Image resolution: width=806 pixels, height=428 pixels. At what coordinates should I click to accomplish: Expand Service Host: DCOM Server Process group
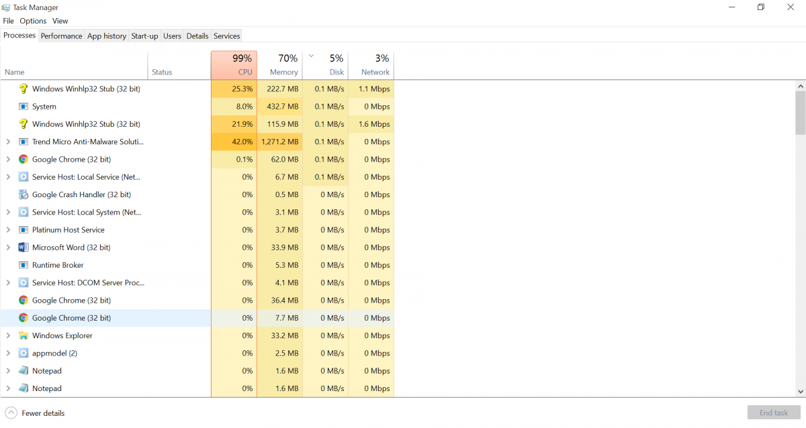click(x=8, y=282)
